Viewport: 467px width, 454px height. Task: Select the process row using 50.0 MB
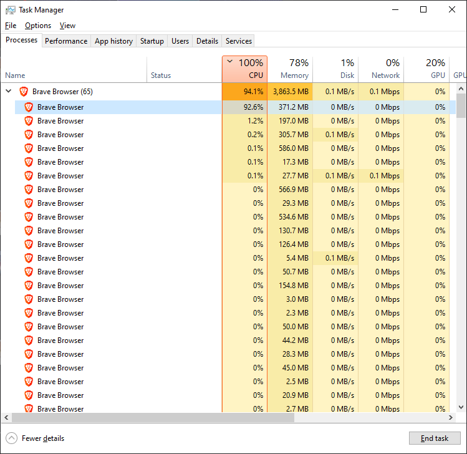pos(235,327)
